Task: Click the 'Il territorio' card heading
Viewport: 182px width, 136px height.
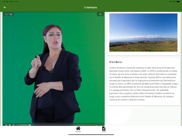Action: pos(116,62)
